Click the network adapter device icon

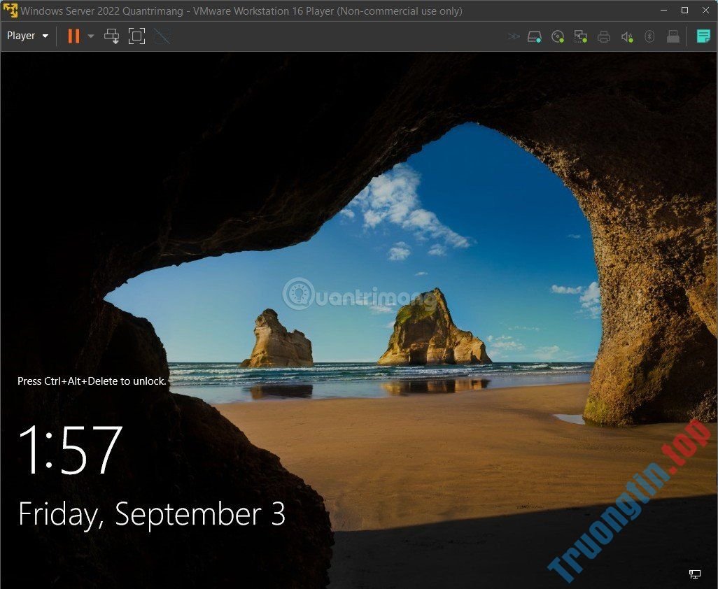pyautogui.click(x=581, y=36)
